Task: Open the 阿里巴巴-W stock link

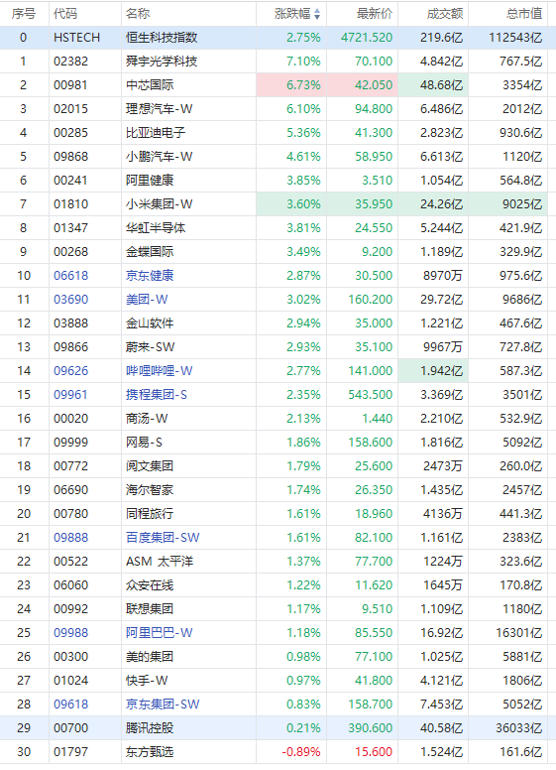Action: pos(159,632)
